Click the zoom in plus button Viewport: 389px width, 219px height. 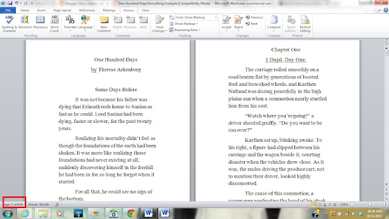[385, 204]
